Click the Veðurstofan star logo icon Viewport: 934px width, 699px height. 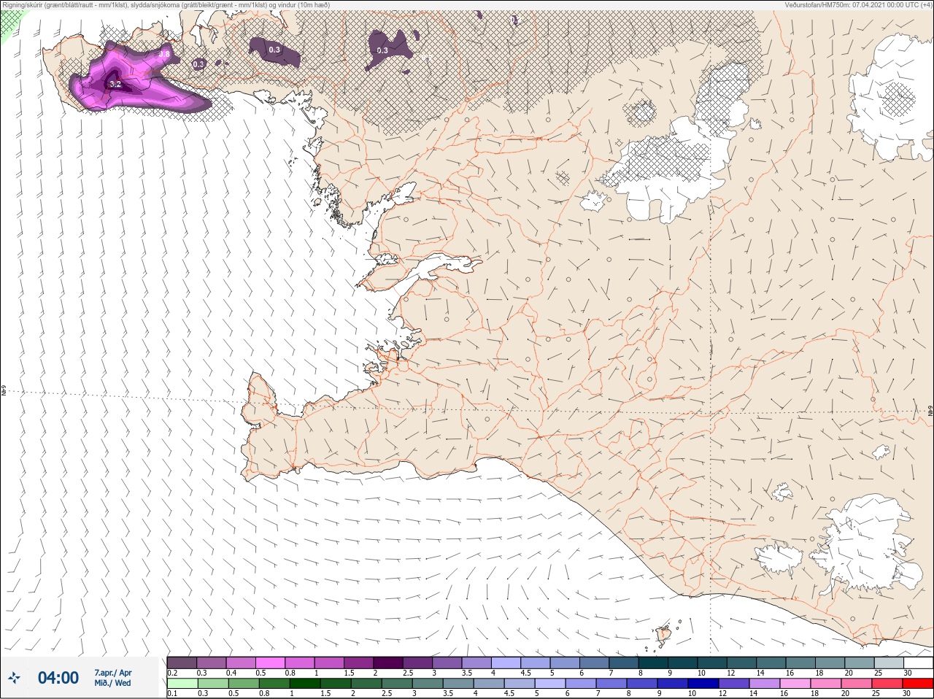coord(15,678)
